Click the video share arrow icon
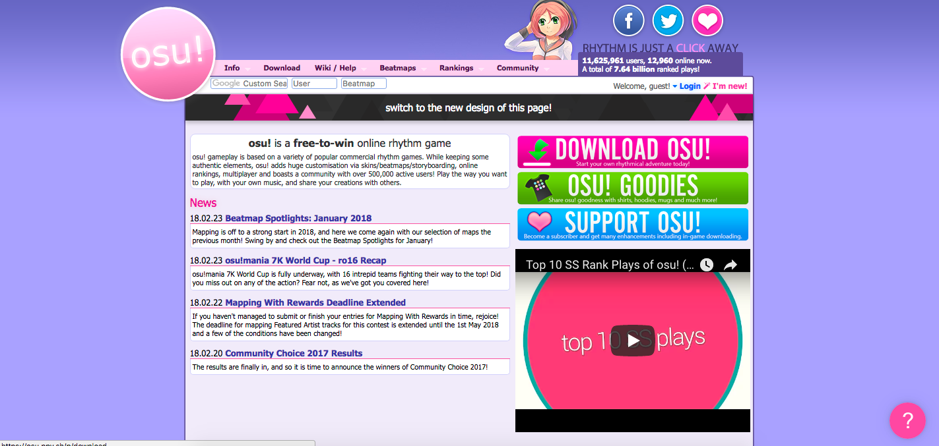Viewport: 939px width, 446px height. click(730, 265)
